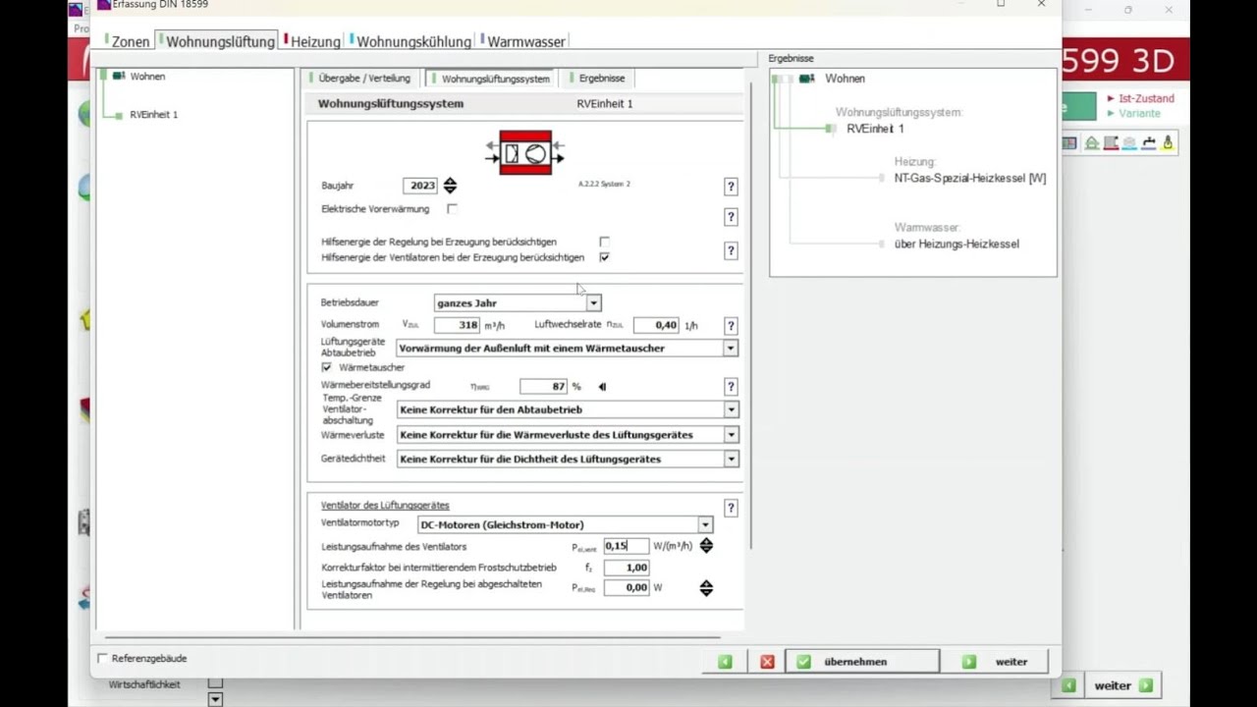Click the Variante link
Viewport: 1257px width, 707px height.
pyautogui.click(x=1139, y=113)
